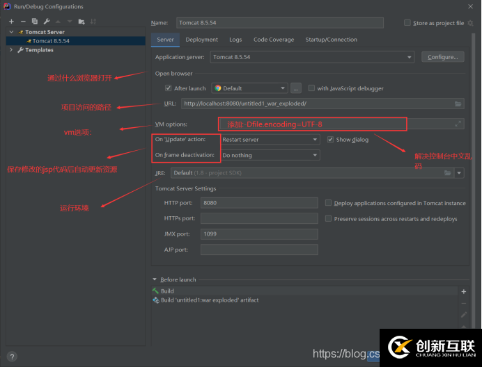Click the HTTP port field
The height and width of the screenshot is (367, 482).
tap(259, 203)
